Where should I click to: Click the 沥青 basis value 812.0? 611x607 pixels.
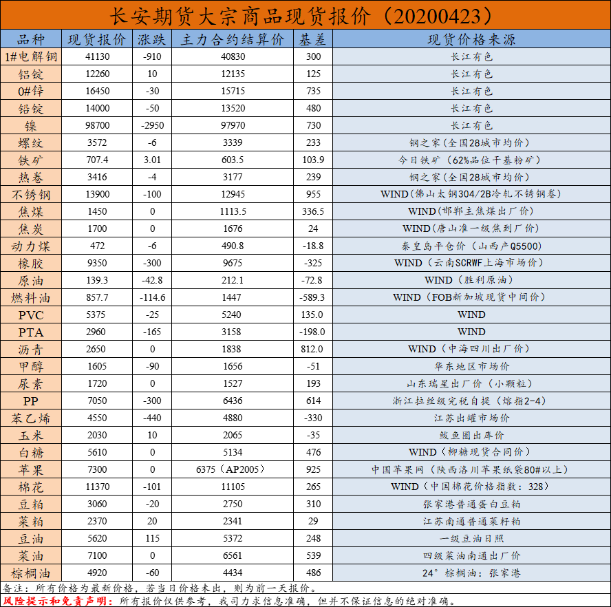[312, 349]
